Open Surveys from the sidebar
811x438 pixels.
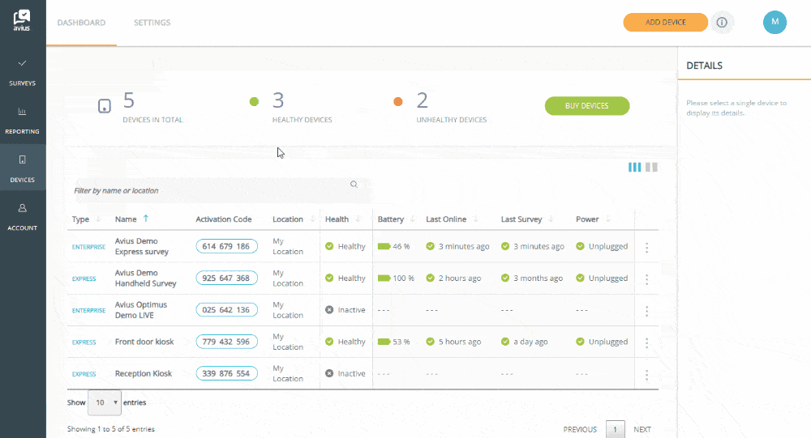(x=23, y=71)
